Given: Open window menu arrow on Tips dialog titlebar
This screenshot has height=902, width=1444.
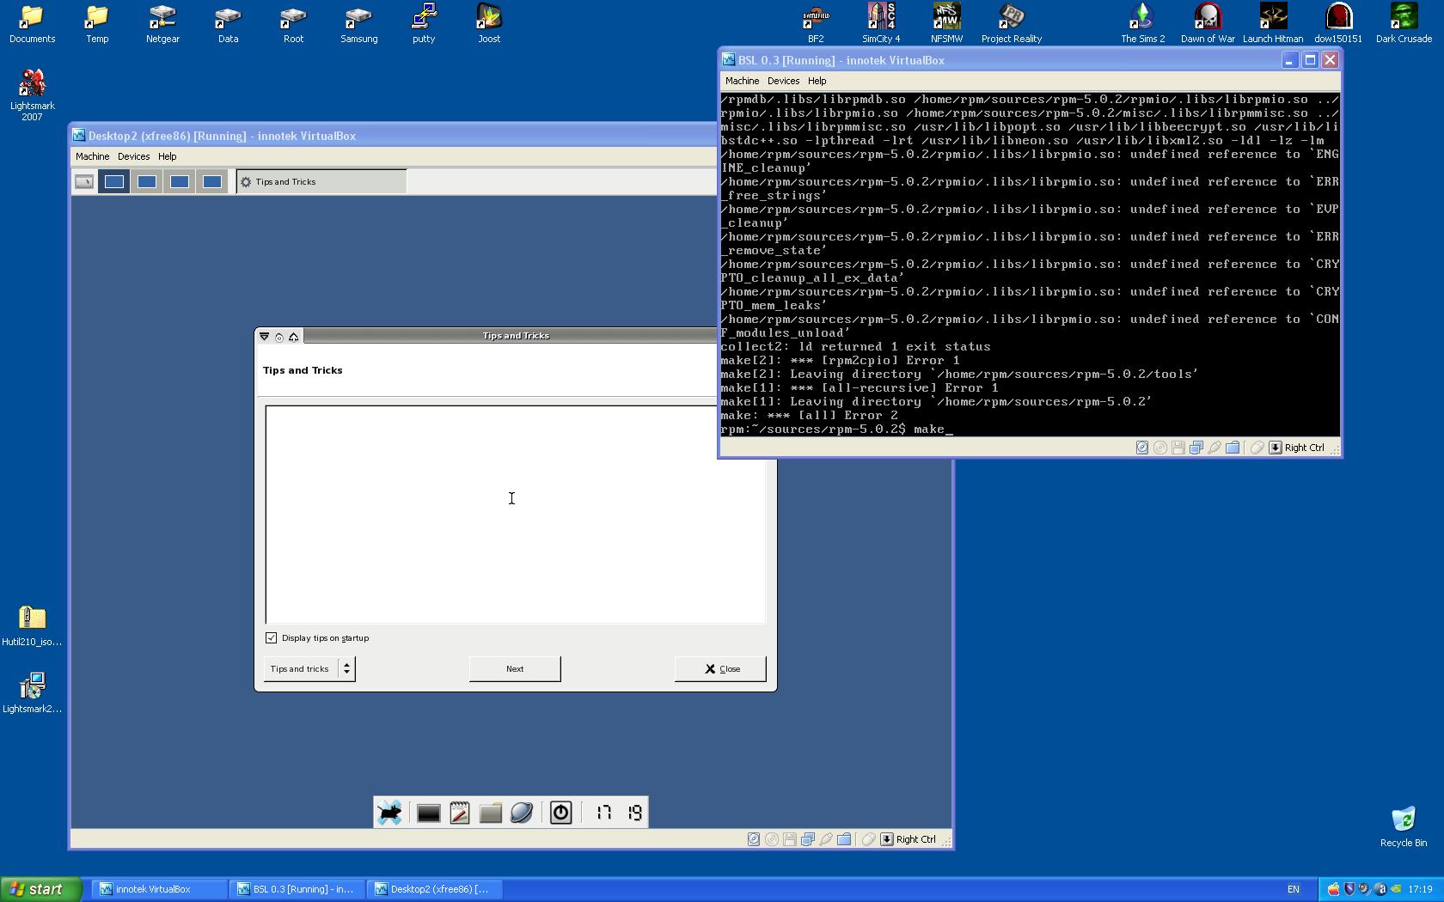Looking at the screenshot, I should pyautogui.click(x=265, y=337).
